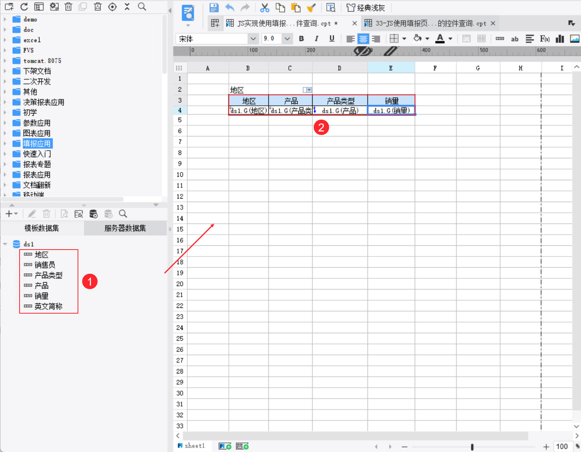The width and height of the screenshot is (581, 452).
Task: Click the preview template button
Action: (x=331, y=7)
